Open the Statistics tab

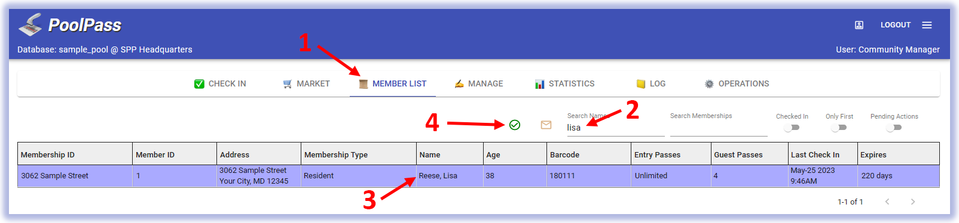coord(565,84)
